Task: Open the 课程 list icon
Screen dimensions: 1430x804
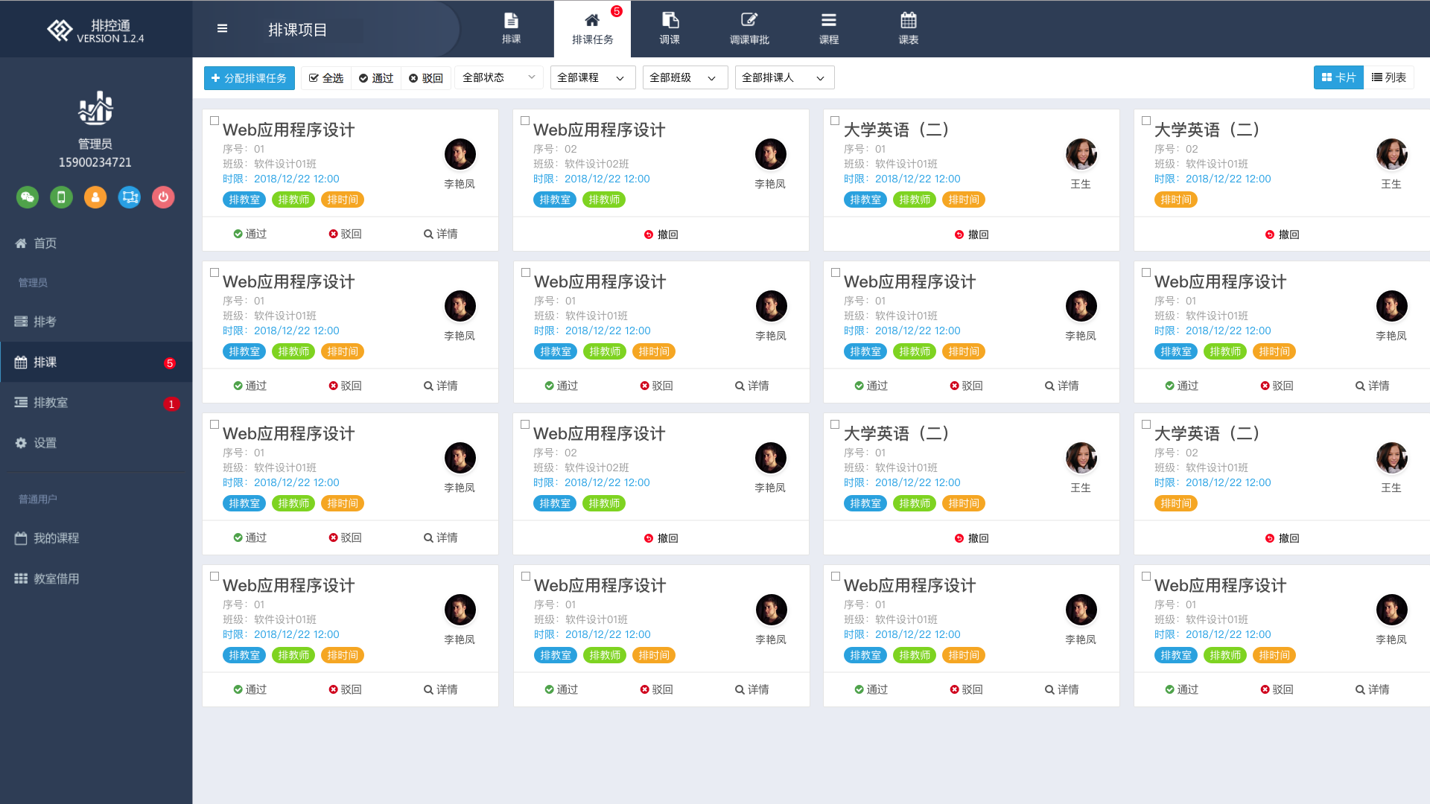Action: point(829,28)
